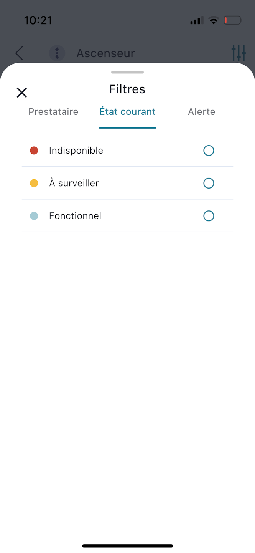Screen dimensions: 255x553
Task: Tap the yellow À surveiller status dot
Action: tap(34, 183)
